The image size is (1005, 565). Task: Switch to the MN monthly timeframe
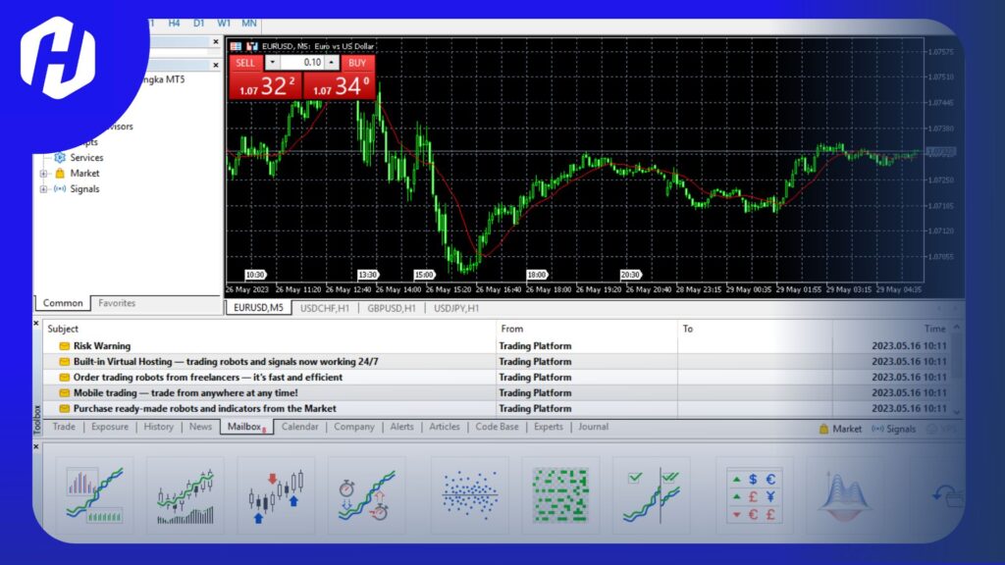point(249,23)
